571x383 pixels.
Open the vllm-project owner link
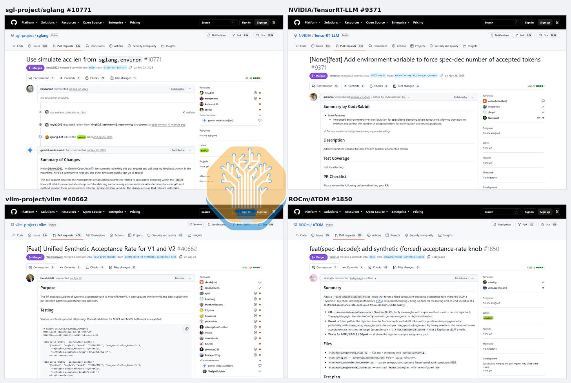tap(26, 225)
